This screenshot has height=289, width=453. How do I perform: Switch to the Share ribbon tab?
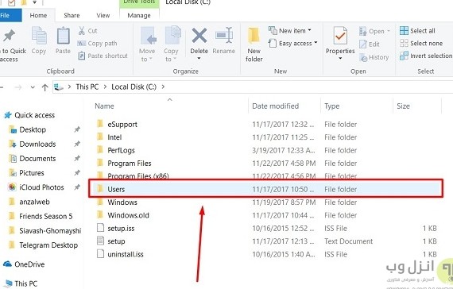72,15
